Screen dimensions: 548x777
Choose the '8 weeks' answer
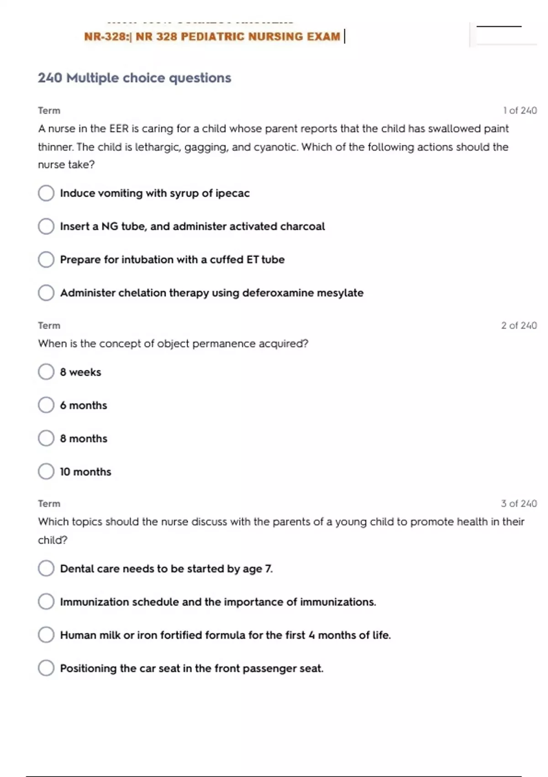pyautogui.click(x=46, y=372)
